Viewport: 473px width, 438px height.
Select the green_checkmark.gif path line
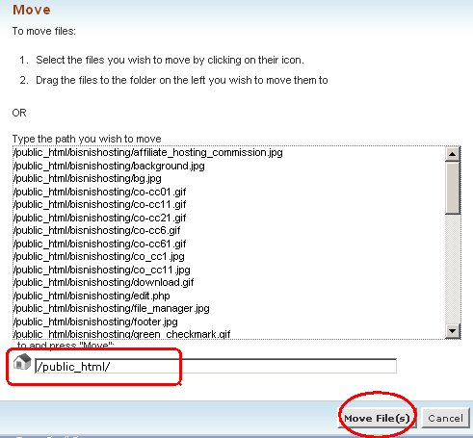121,334
